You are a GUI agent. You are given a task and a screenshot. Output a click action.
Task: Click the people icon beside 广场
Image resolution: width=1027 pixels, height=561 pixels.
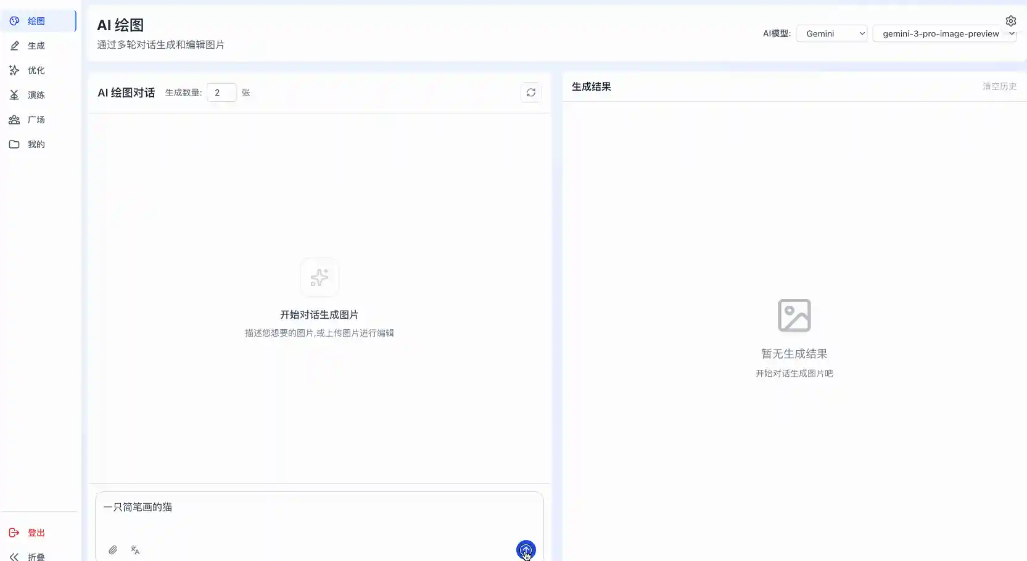(x=14, y=120)
